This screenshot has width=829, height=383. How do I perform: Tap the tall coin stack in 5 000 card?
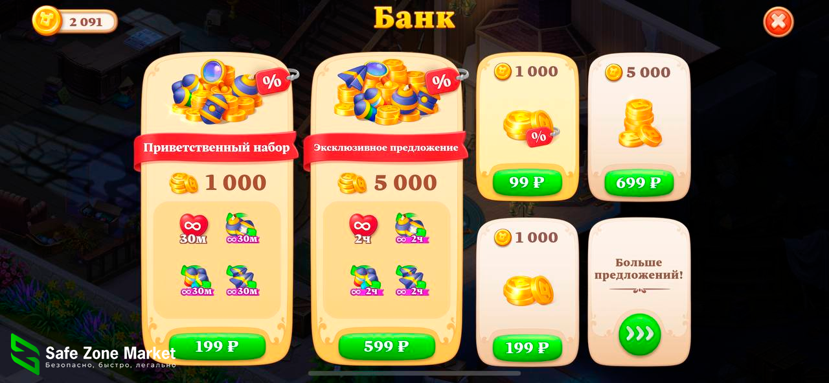coord(639,124)
